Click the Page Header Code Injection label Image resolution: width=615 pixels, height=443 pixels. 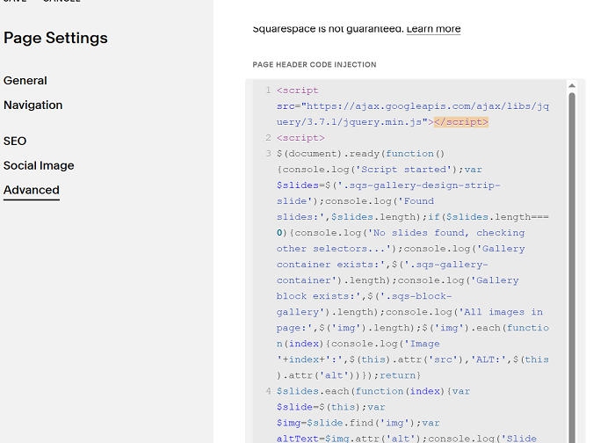[315, 65]
